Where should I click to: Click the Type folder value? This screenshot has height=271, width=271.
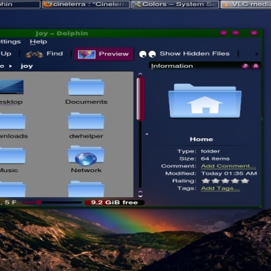pos(210,151)
